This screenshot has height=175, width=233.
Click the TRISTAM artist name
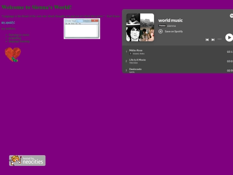point(133,63)
